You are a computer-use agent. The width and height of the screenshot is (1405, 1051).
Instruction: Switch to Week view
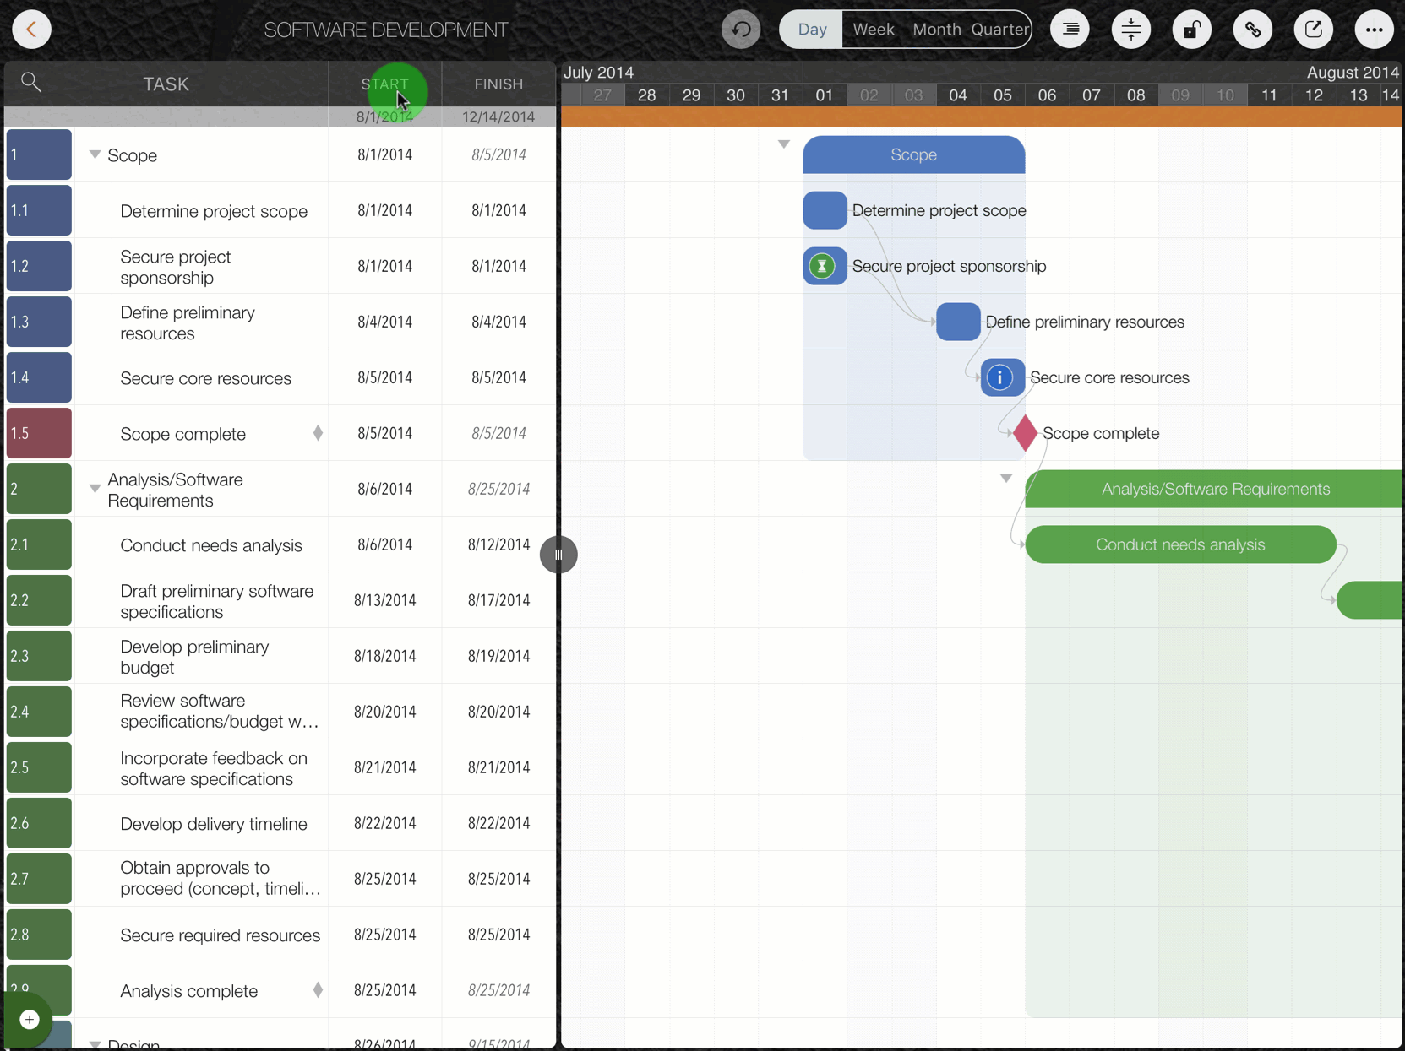click(873, 30)
